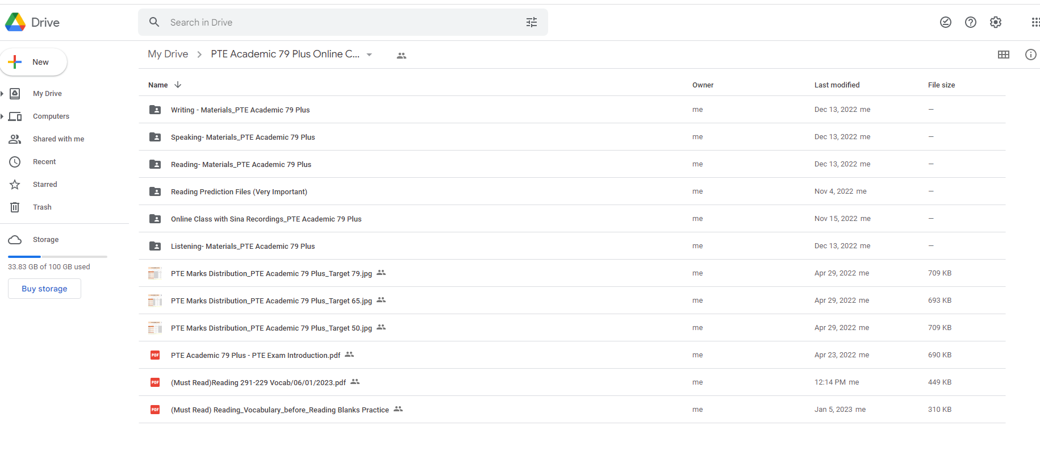Click PDF icon of Reading 291-229 Vocab file

pos(155,382)
